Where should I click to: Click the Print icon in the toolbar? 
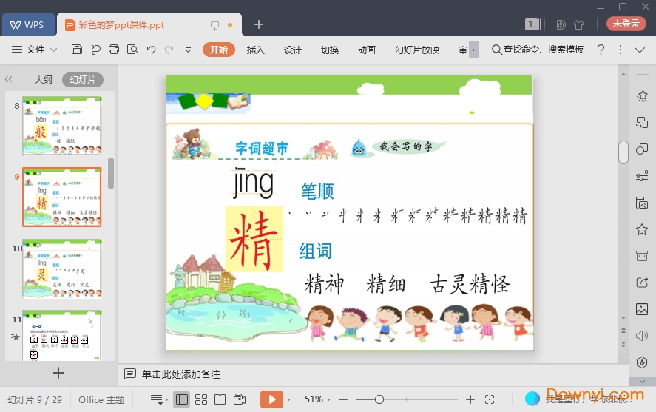pyautogui.click(x=114, y=50)
